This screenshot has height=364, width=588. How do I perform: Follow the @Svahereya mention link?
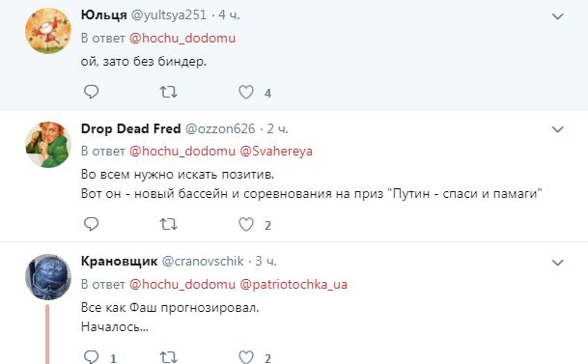pos(276,151)
